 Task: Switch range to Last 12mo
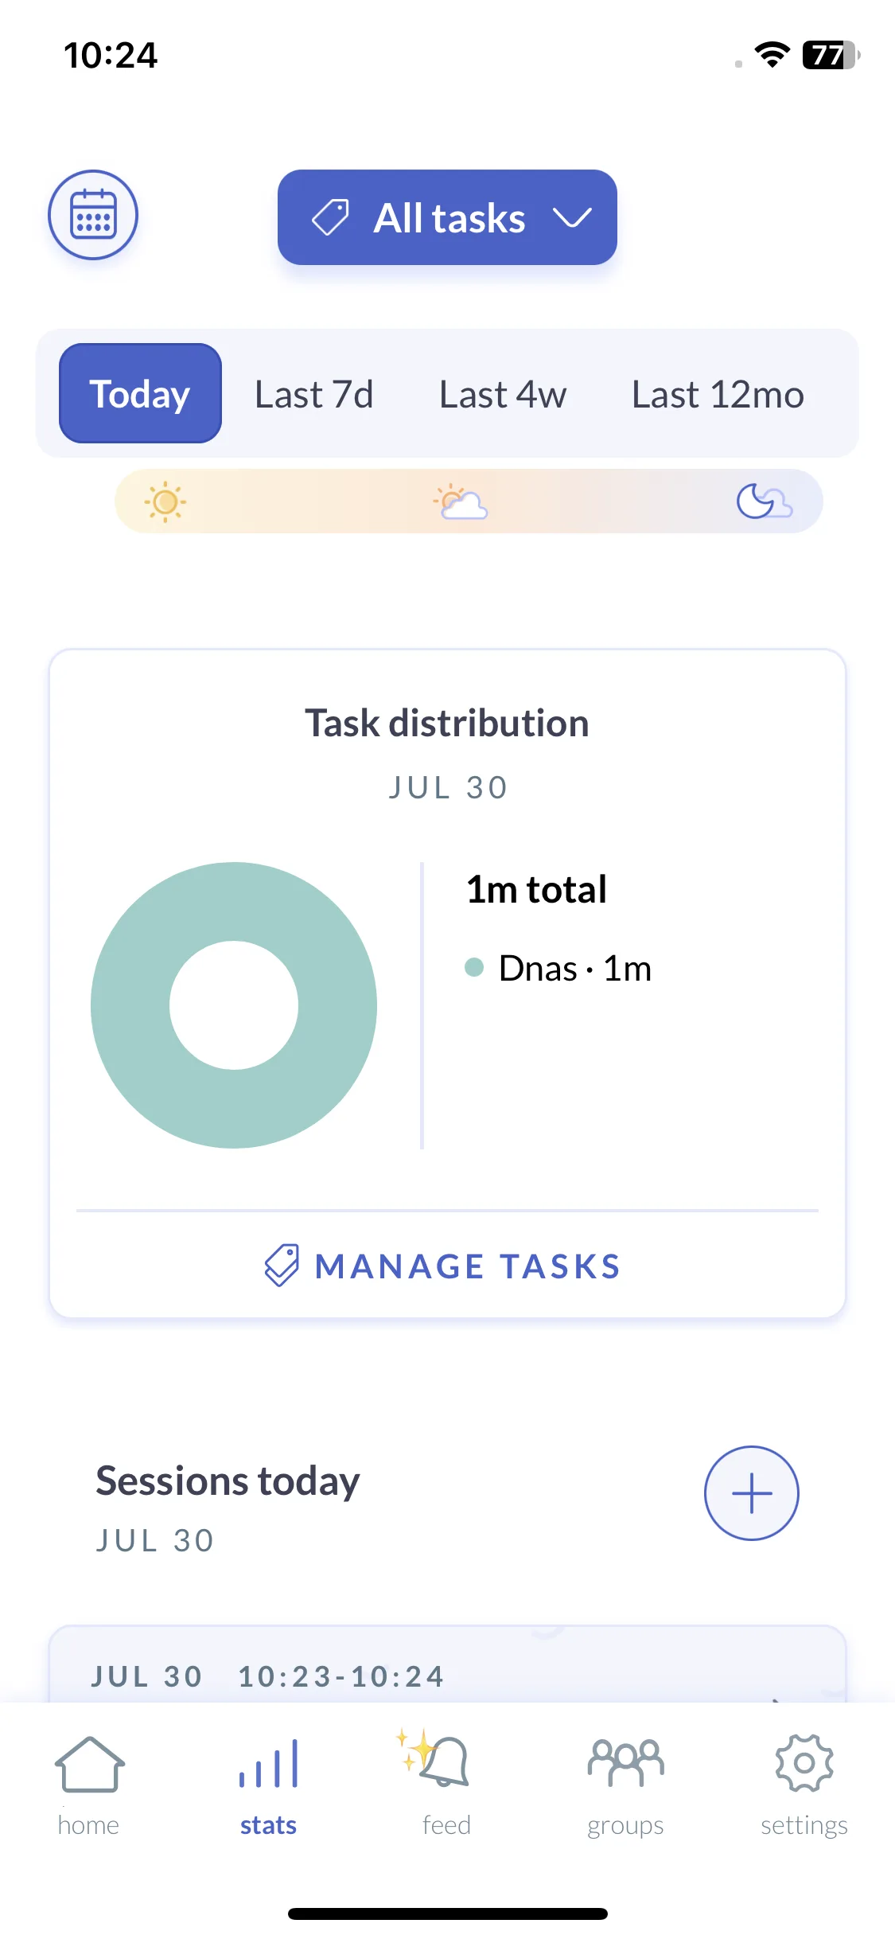(718, 394)
